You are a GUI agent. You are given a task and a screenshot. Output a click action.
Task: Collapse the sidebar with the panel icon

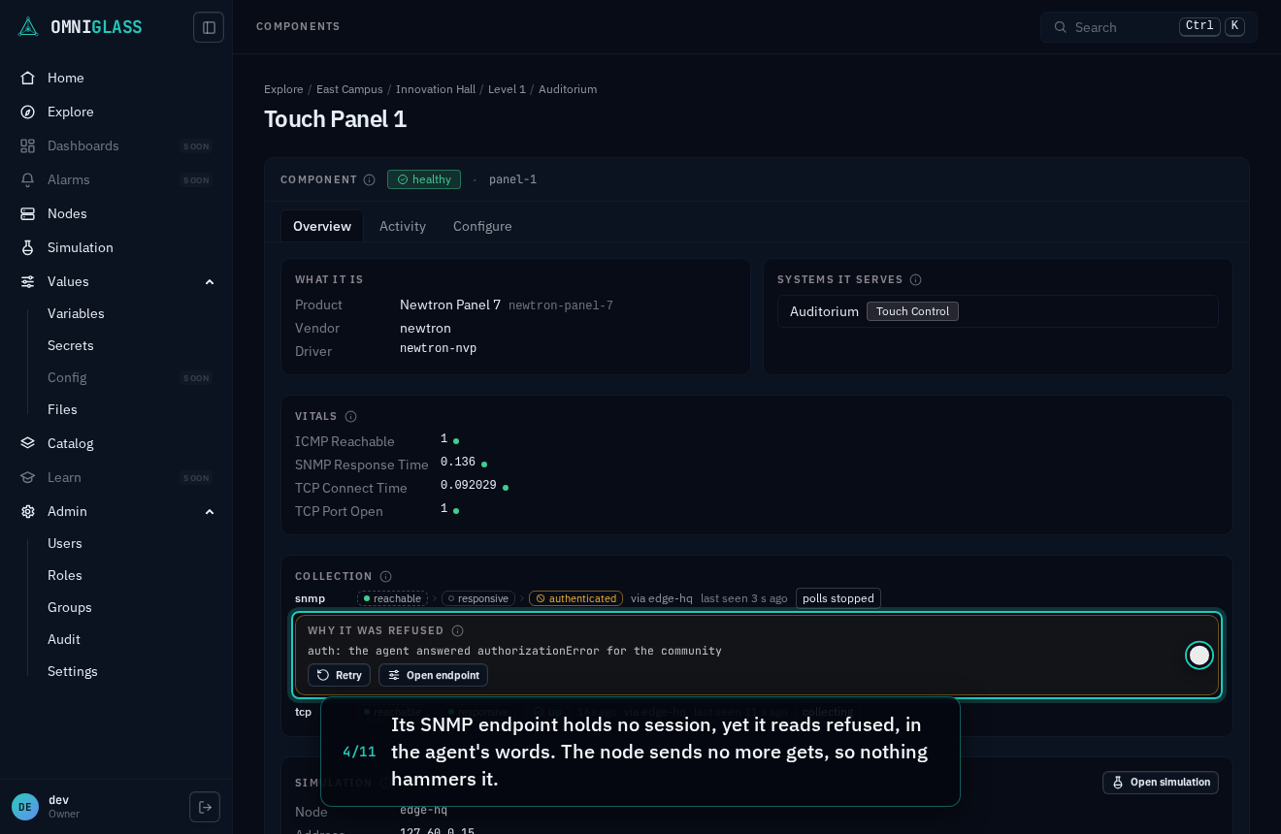[209, 27]
